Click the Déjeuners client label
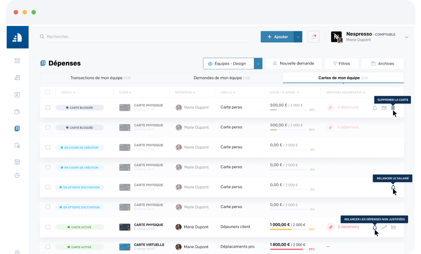421x254 pixels. pyautogui.click(x=236, y=227)
